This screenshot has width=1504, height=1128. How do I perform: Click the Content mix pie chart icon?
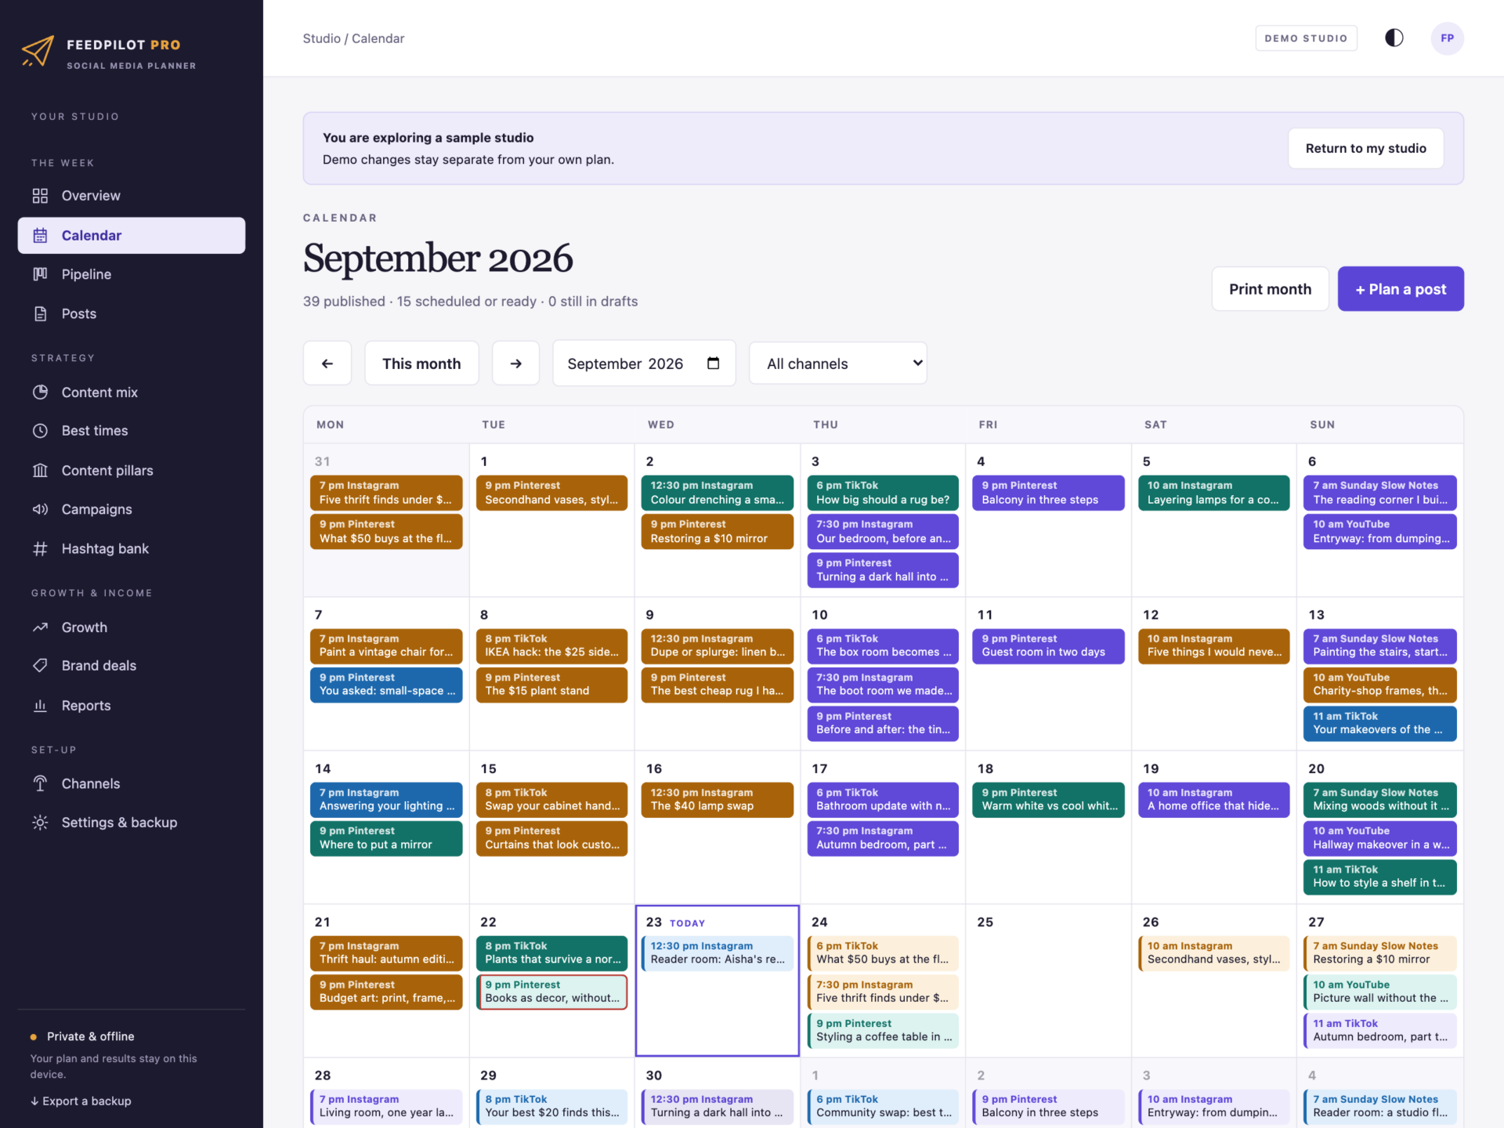[40, 392]
